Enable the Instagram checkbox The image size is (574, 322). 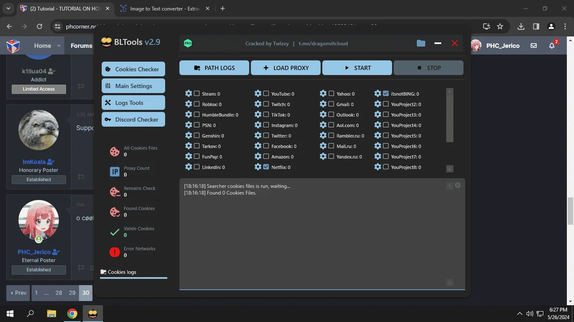click(266, 125)
